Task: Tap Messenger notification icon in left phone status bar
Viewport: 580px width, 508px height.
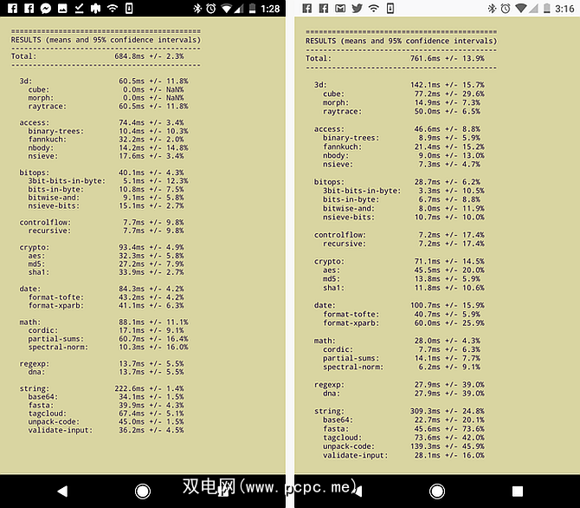Action: click(46, 8)
